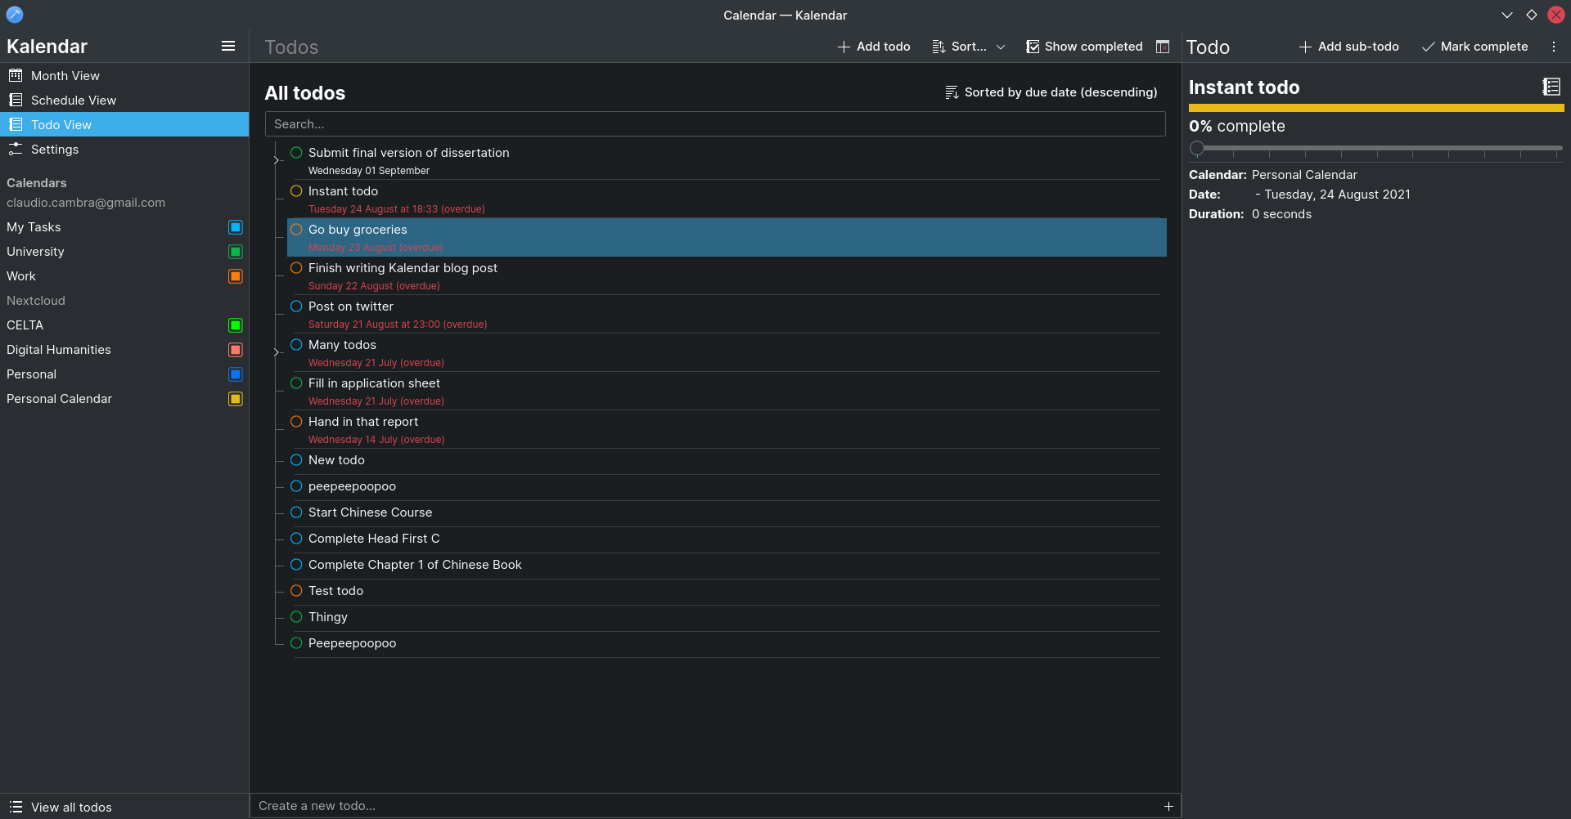Click Add sub-todo button

1349,47
